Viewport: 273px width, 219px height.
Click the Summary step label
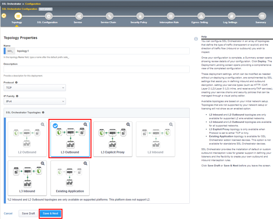pos(261,22)
